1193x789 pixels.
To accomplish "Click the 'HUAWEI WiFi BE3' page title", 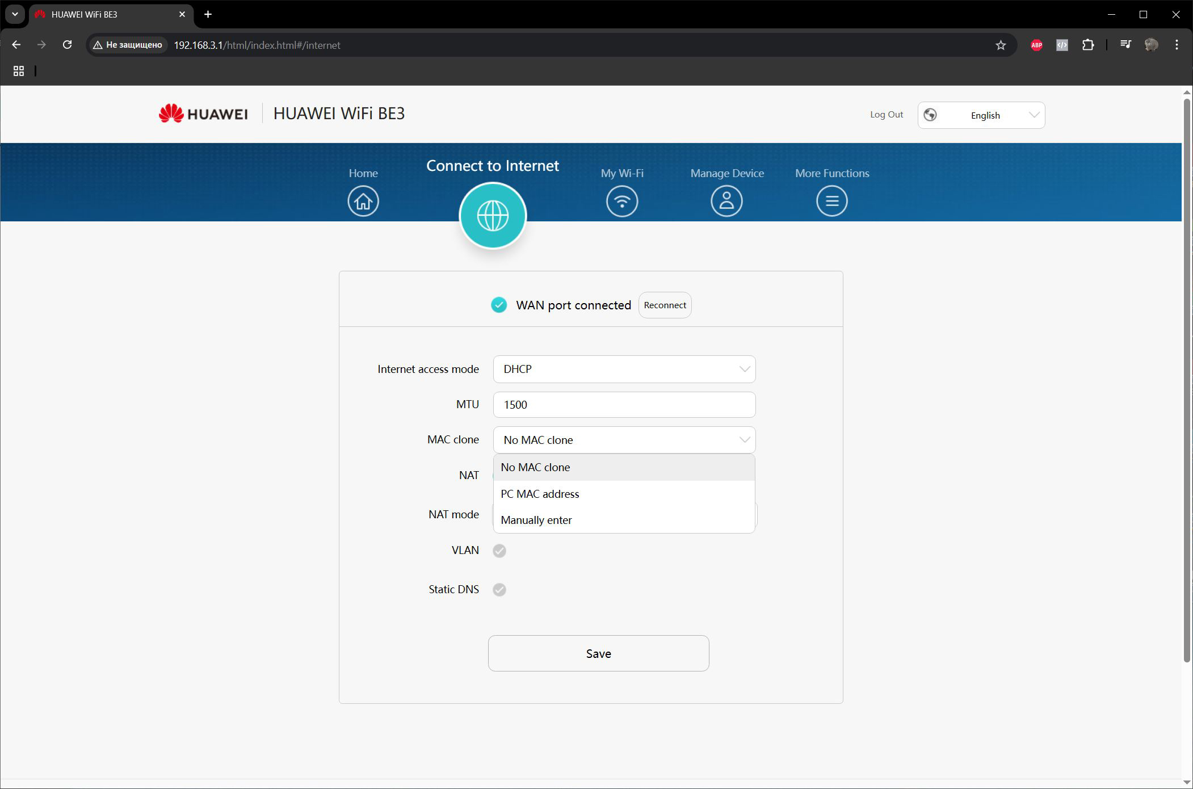I will 339,114.
